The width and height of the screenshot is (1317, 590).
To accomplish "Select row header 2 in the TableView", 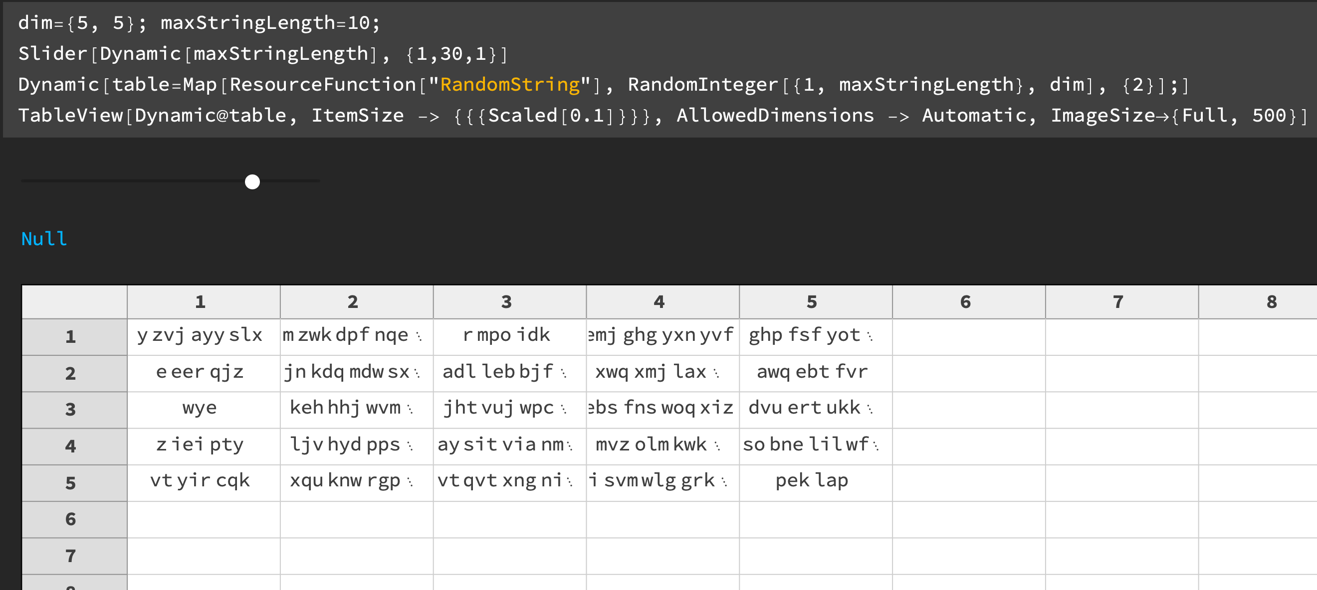I will pos(71,373).
